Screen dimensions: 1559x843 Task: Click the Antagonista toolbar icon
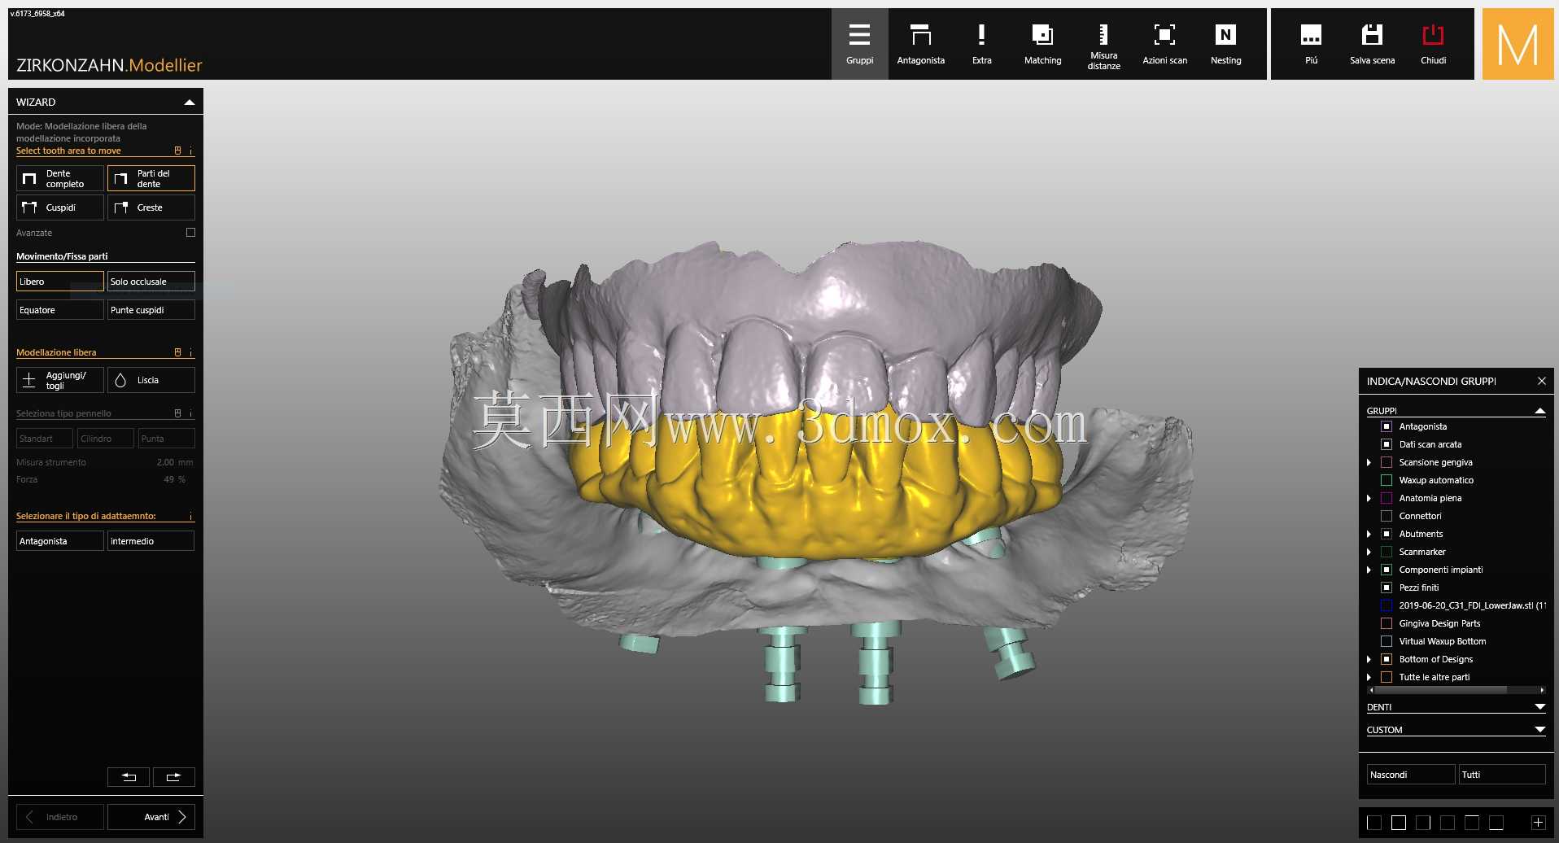(920, 44)
